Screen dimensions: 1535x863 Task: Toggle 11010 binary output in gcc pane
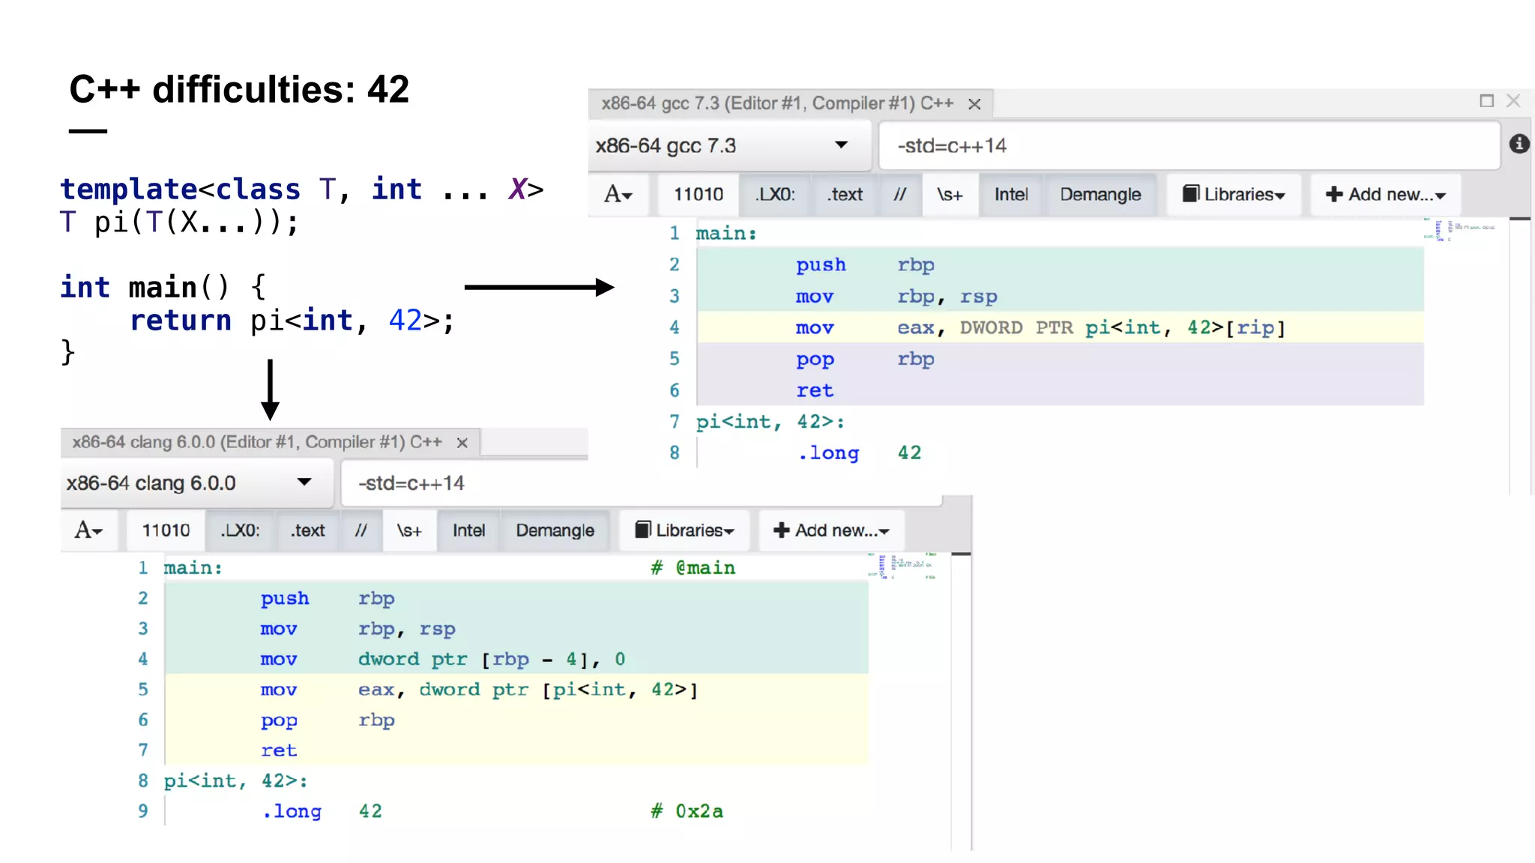(698, 195)
